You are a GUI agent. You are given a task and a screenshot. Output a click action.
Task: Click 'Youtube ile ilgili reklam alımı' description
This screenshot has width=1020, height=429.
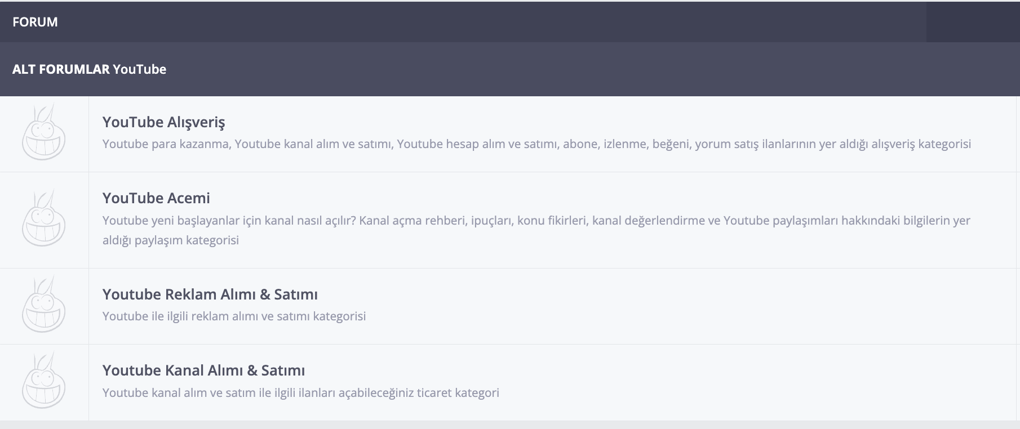click(x=234, y=316)
